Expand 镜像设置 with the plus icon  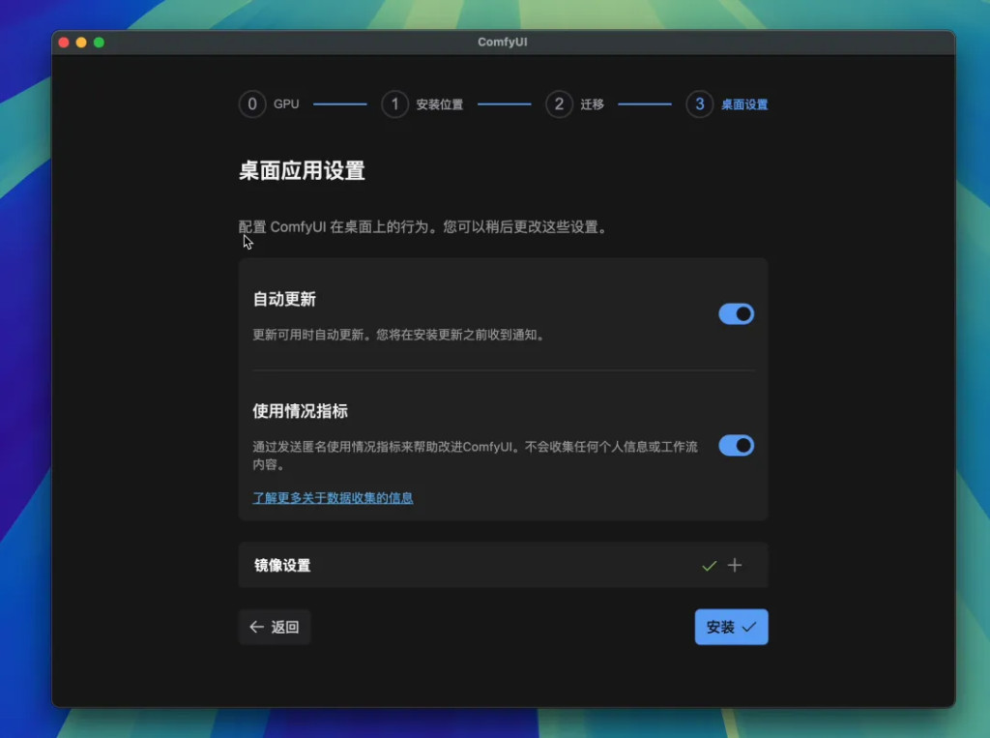[x=735, y=565]
